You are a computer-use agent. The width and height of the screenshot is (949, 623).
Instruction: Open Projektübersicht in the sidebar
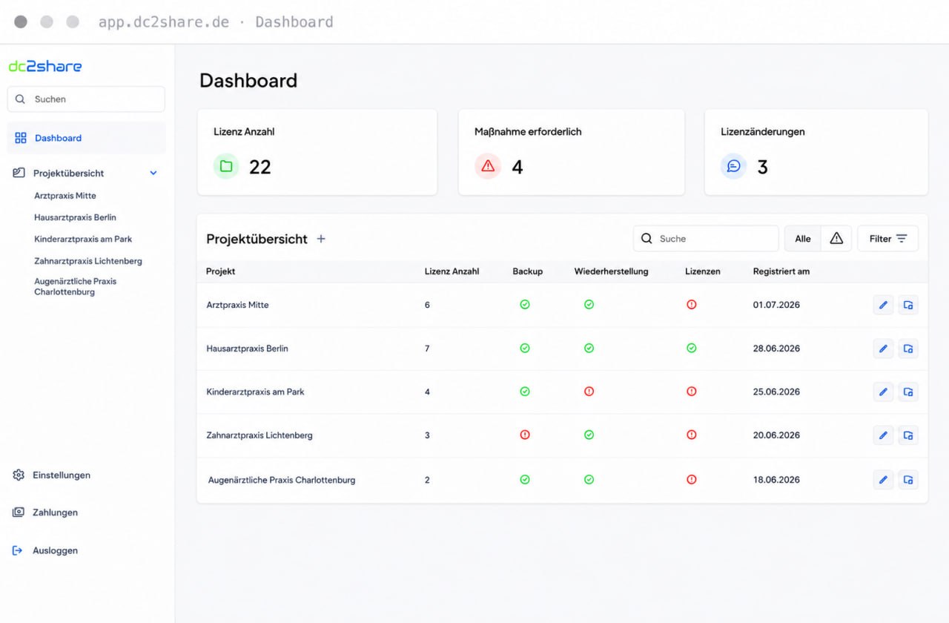click(x=68, y=173)
